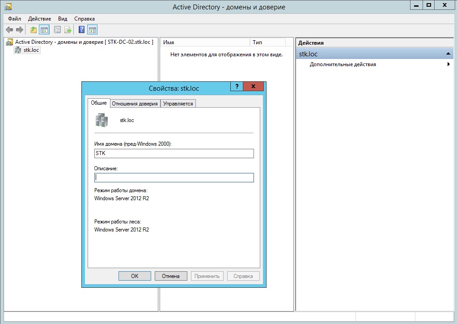Click the forest mode value Windows Server 2012 R2
Viewport: 457px width, 324px height.
(122, 230)
